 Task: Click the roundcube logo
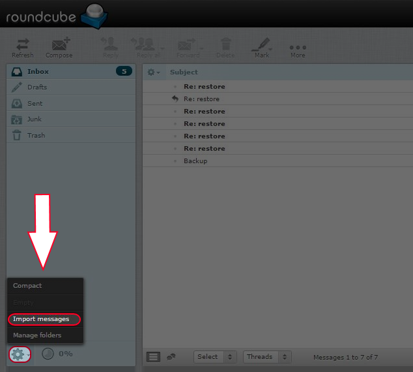click(57, 16)
